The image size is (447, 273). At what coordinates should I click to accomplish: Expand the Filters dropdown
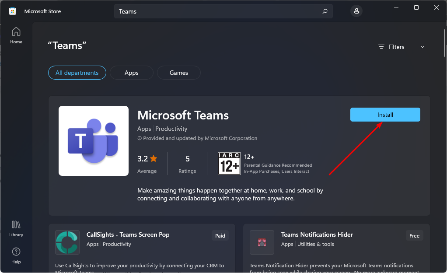(x=396, y=47)
